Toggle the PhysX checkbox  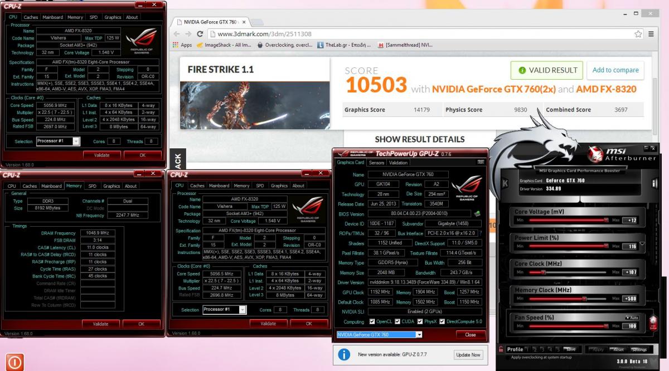419,321
